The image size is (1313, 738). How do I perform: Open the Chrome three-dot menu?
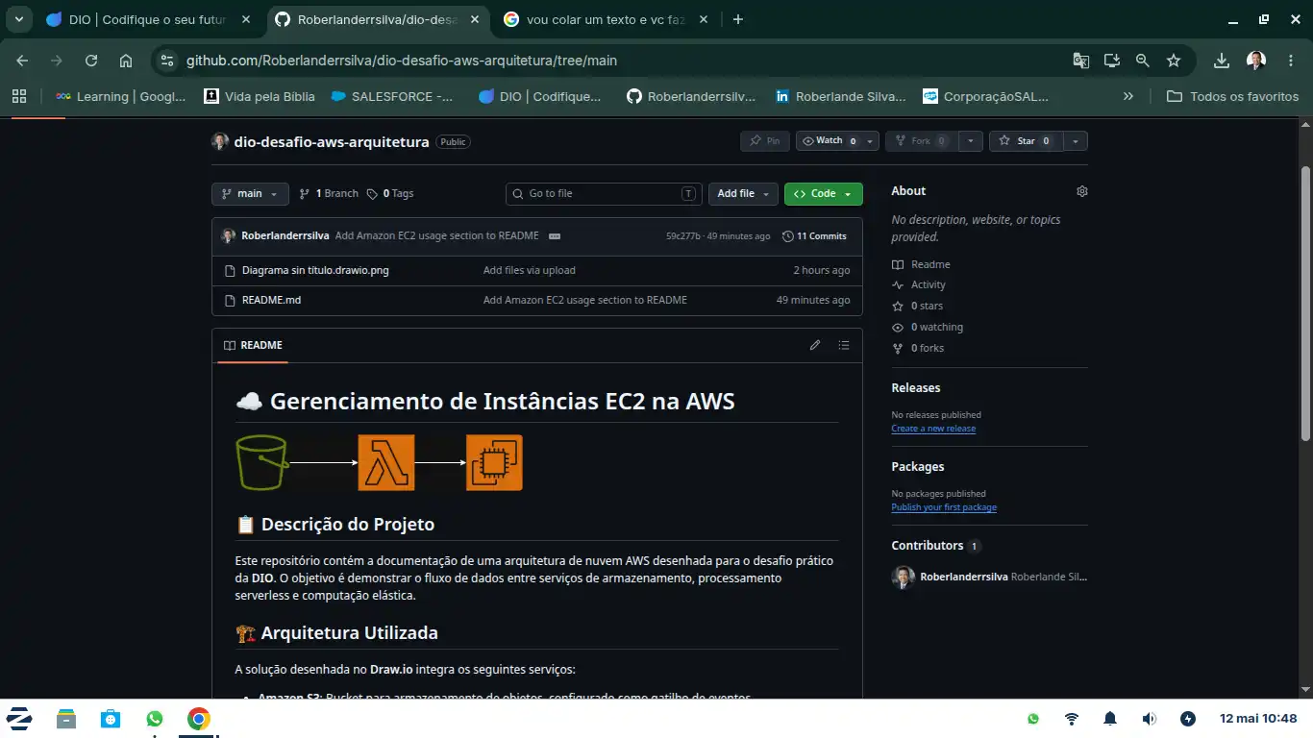point(1291,61)
